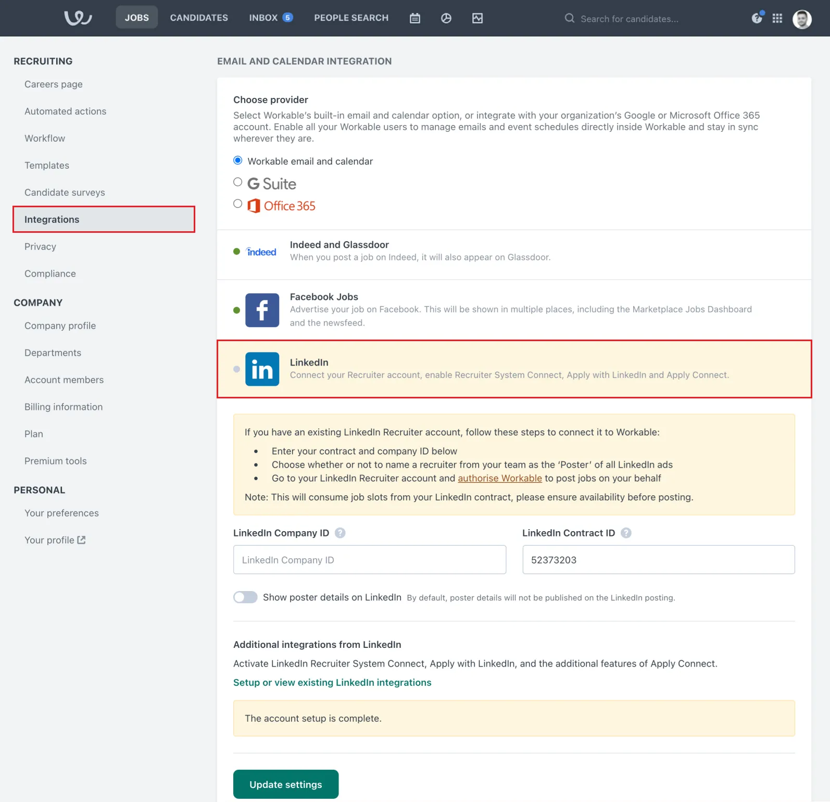Viewport: 830px width, 802px height.
Task: Open the CANDIDATES tab
Action: (x=199, y=18)
